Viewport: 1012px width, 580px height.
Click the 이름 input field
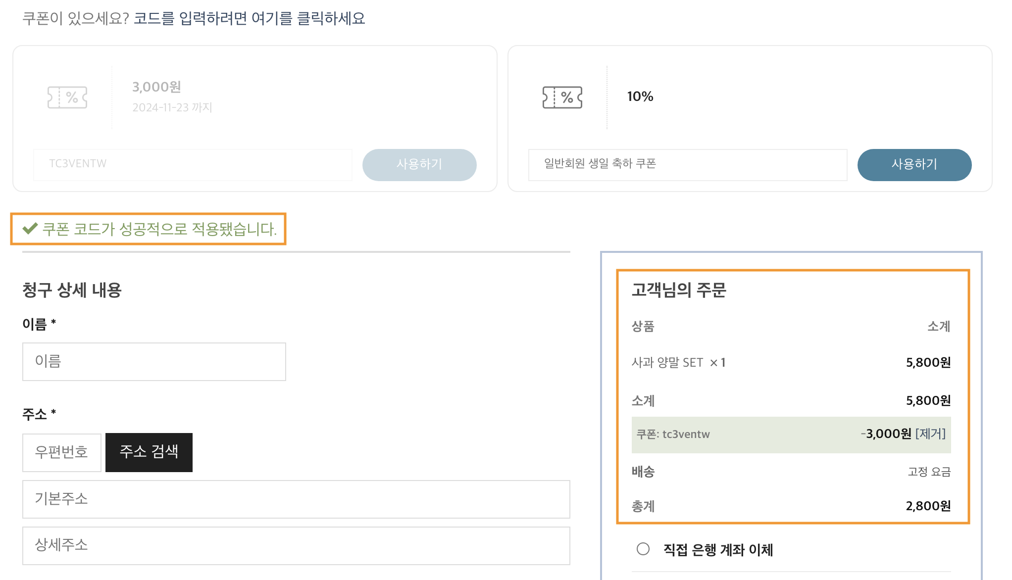point(154,362)
